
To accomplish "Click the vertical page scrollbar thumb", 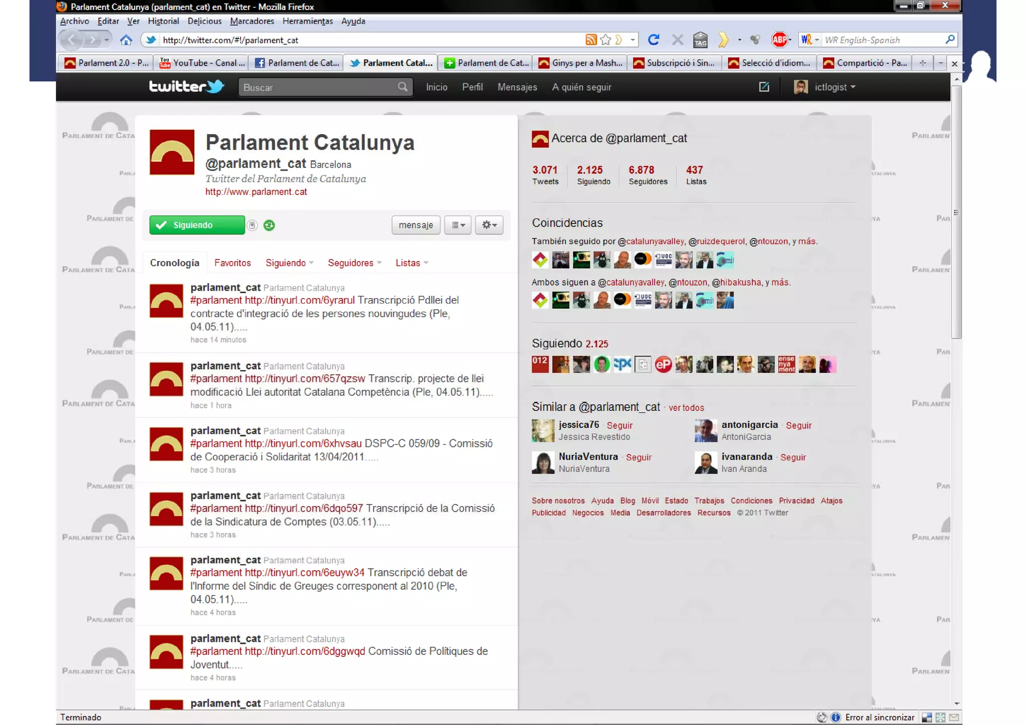I will 956,212.
